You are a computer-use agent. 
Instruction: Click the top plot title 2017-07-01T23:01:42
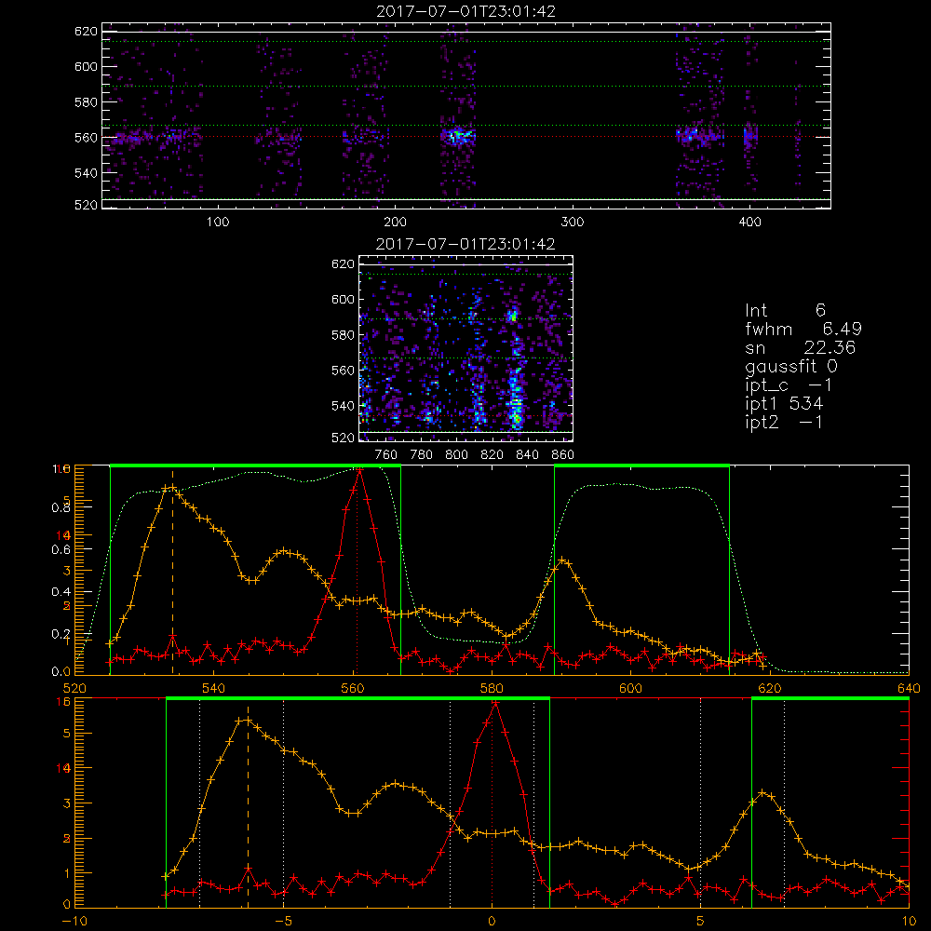tap(465, 11)
